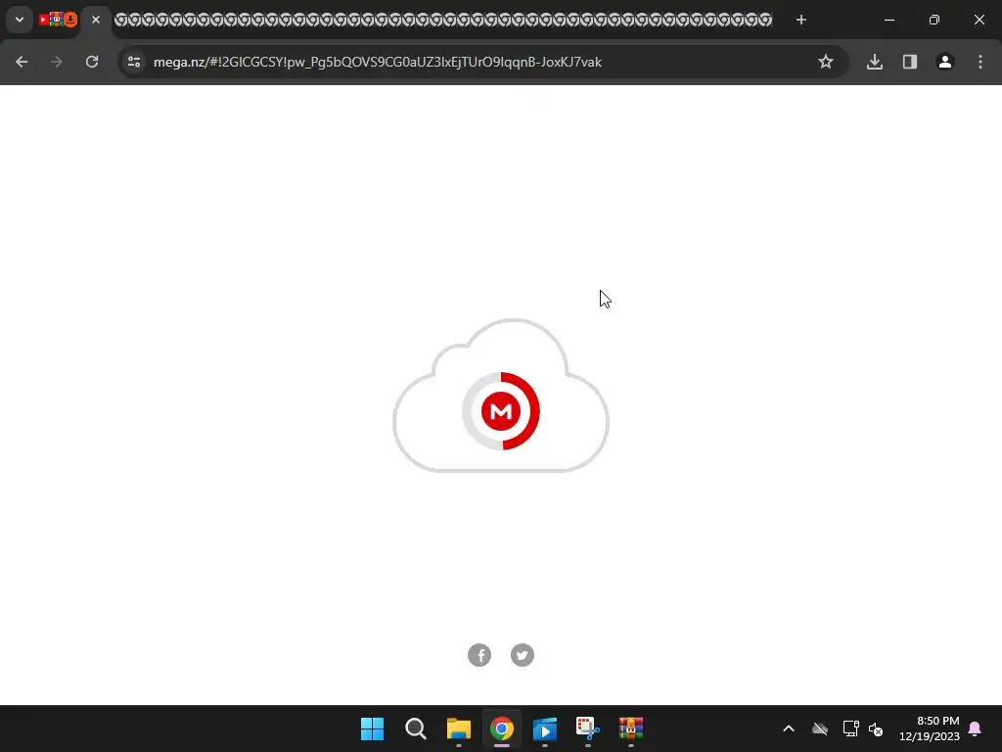Open File Explorer from taskbar
The image size is (1002, 752).
click(458, 728)
